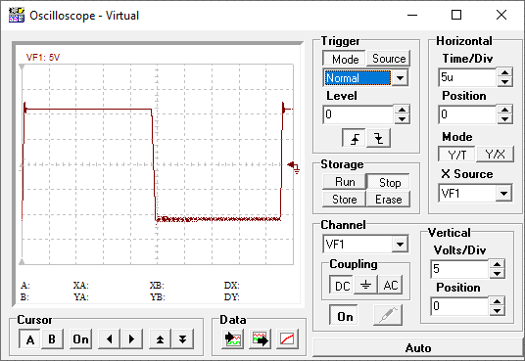
Task: Click the oscilloscope app icon in title bar
Action: pos(17,16)
